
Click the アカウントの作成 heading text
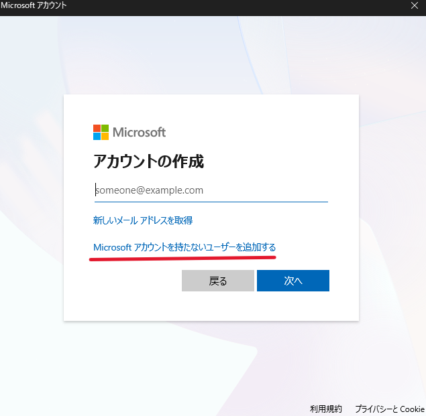(x=149, y=161)
